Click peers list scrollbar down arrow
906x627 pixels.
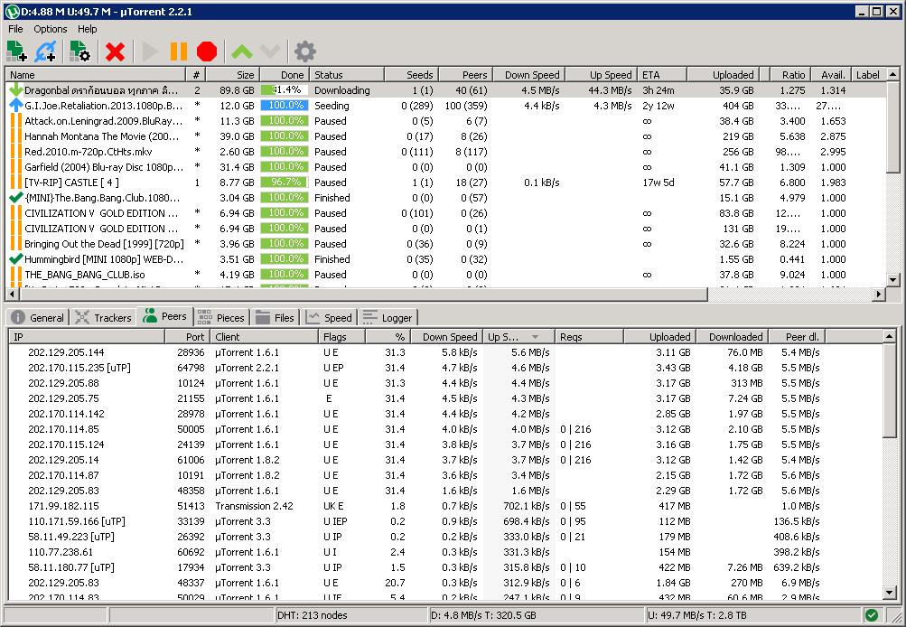point(891,592)
